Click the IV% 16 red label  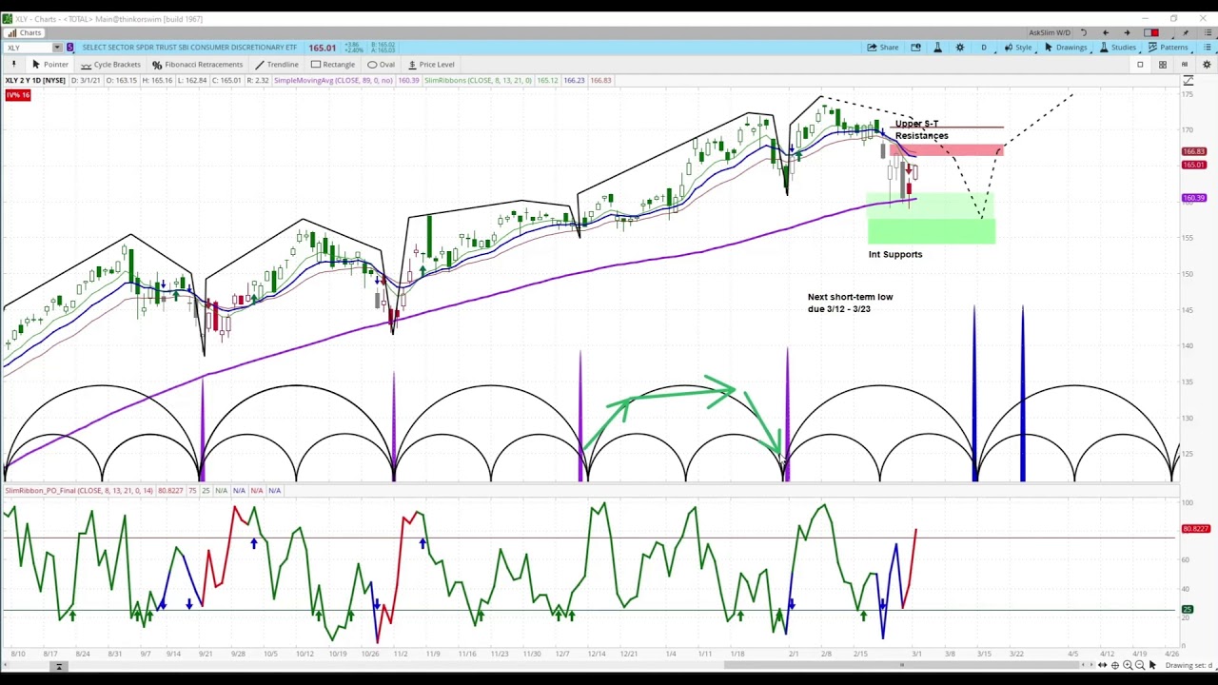click(18, 95)
